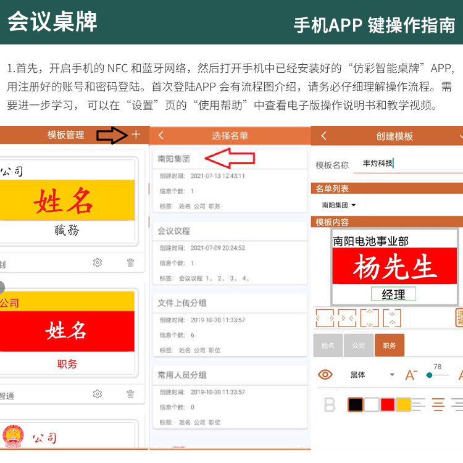
Task: Go back from 选择名单 screen
Action: (161, 135)
